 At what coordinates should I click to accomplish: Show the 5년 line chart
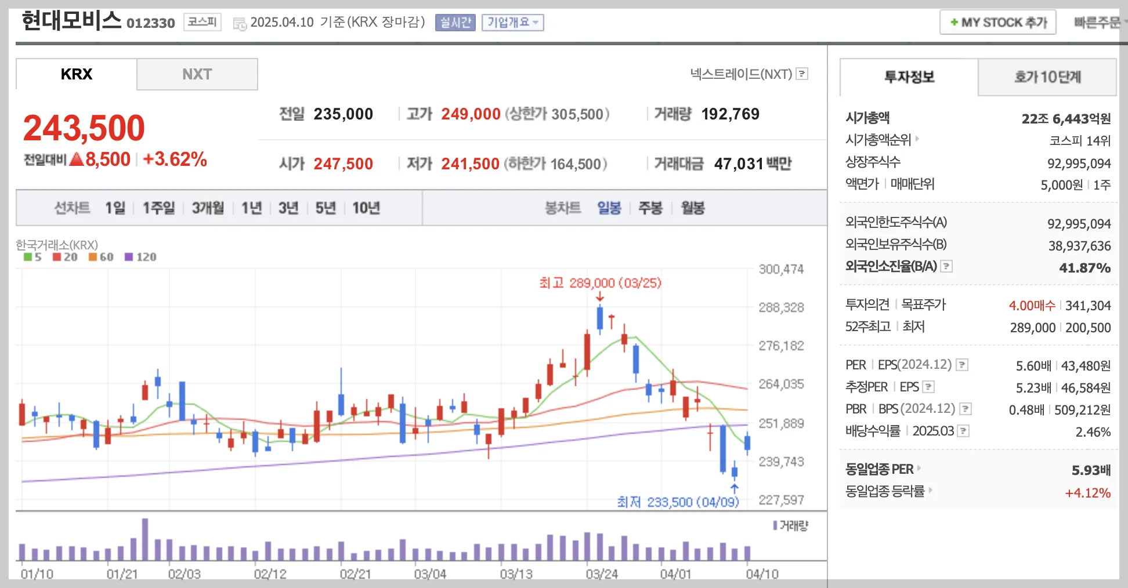click(326, 208)
